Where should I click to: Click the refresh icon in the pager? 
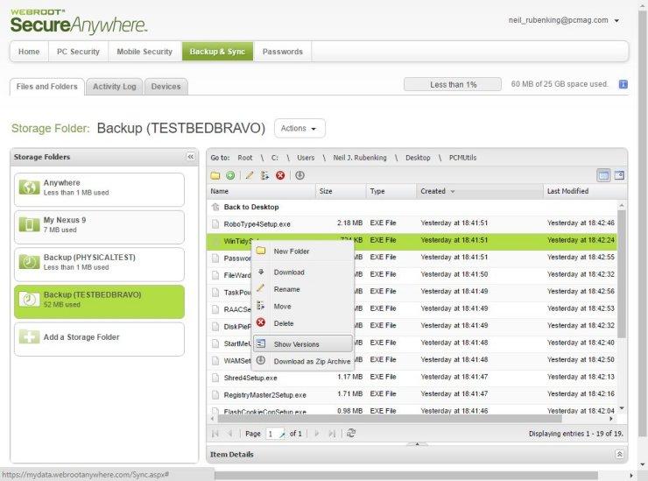coord(351,434)
